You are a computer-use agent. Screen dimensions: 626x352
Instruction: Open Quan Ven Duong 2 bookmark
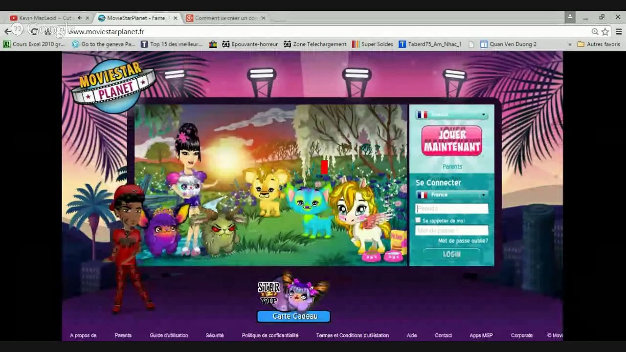(508, 44)
